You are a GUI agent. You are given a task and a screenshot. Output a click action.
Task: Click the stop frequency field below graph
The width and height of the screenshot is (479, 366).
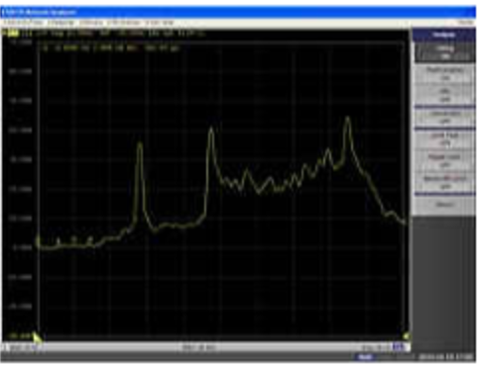click(x=376, y=347)
